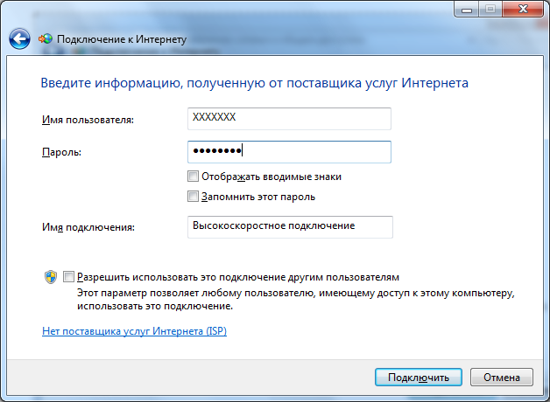The image size is (550, 402).
Task: Click the Подключить button
Action: (x=419, y=378)
